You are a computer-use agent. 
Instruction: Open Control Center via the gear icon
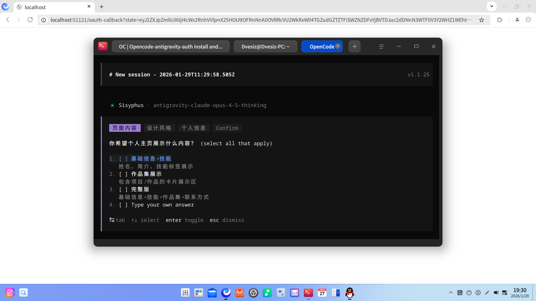coord(253,293)
